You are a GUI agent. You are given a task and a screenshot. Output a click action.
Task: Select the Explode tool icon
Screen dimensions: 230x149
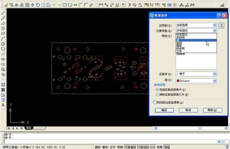pyautogui.click(x=91, y=5)
